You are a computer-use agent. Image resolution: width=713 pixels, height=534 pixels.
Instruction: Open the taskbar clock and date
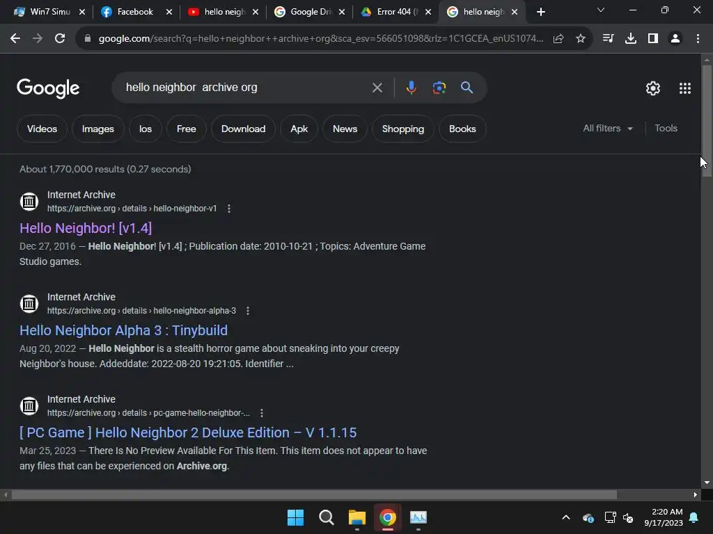(x=664, y=517)
